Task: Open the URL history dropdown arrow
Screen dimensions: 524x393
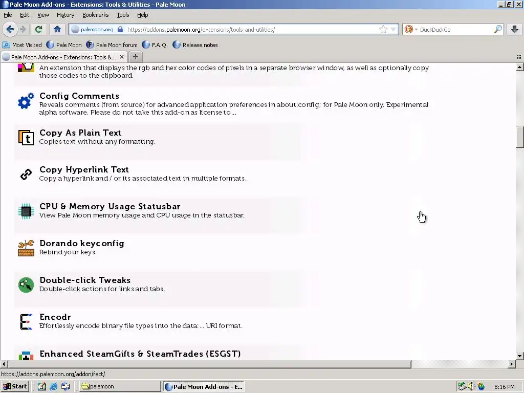Action: [x=394, y=29]
